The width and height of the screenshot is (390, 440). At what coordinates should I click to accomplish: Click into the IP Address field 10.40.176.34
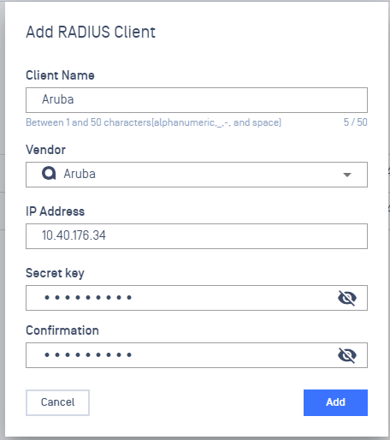[197, 236]
